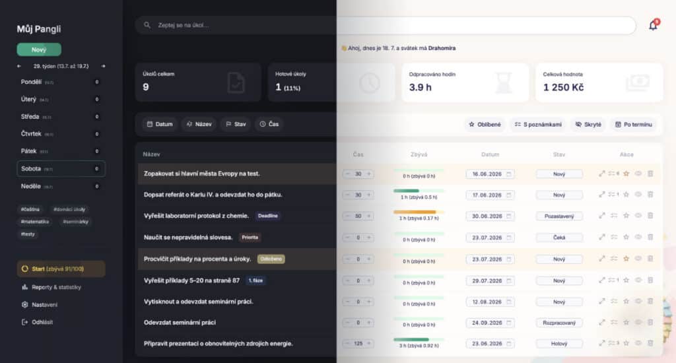Delete 'Vytisknout a odevzdat seminární práci' task
The image size is (676, 363).
(x=650, y=302)
